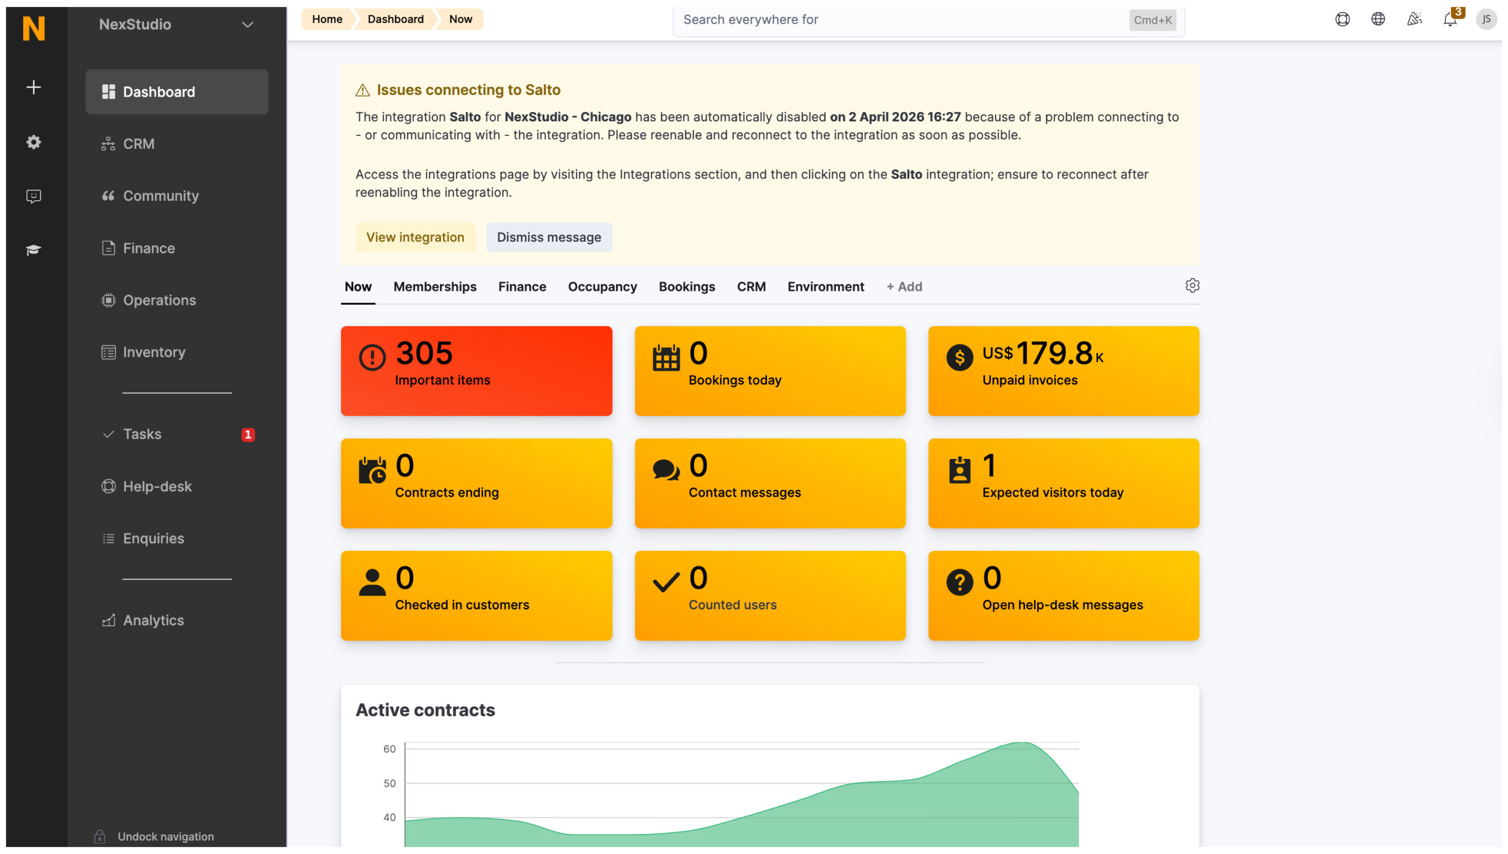Click the Dismiss message button

(x=549, y=237)
